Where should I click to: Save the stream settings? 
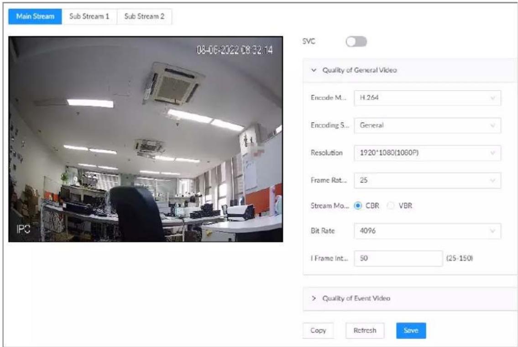click(411, 331)
